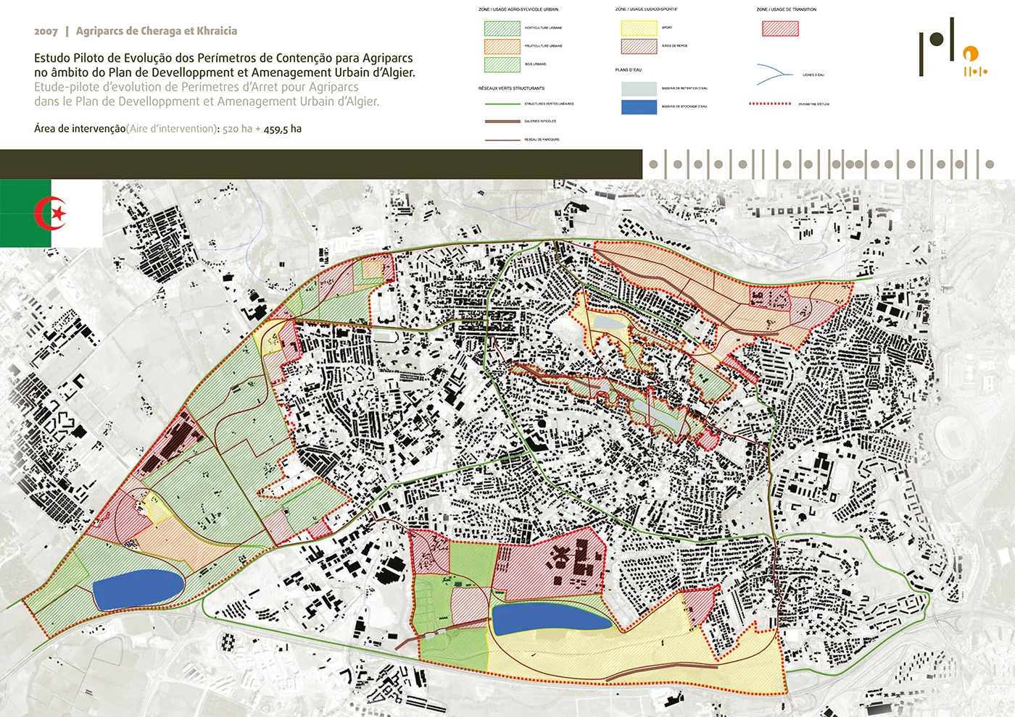Click the 'PLANS D'EAU' legend heading
This screenshot has width=1015, height=717.
pos(628,70)
